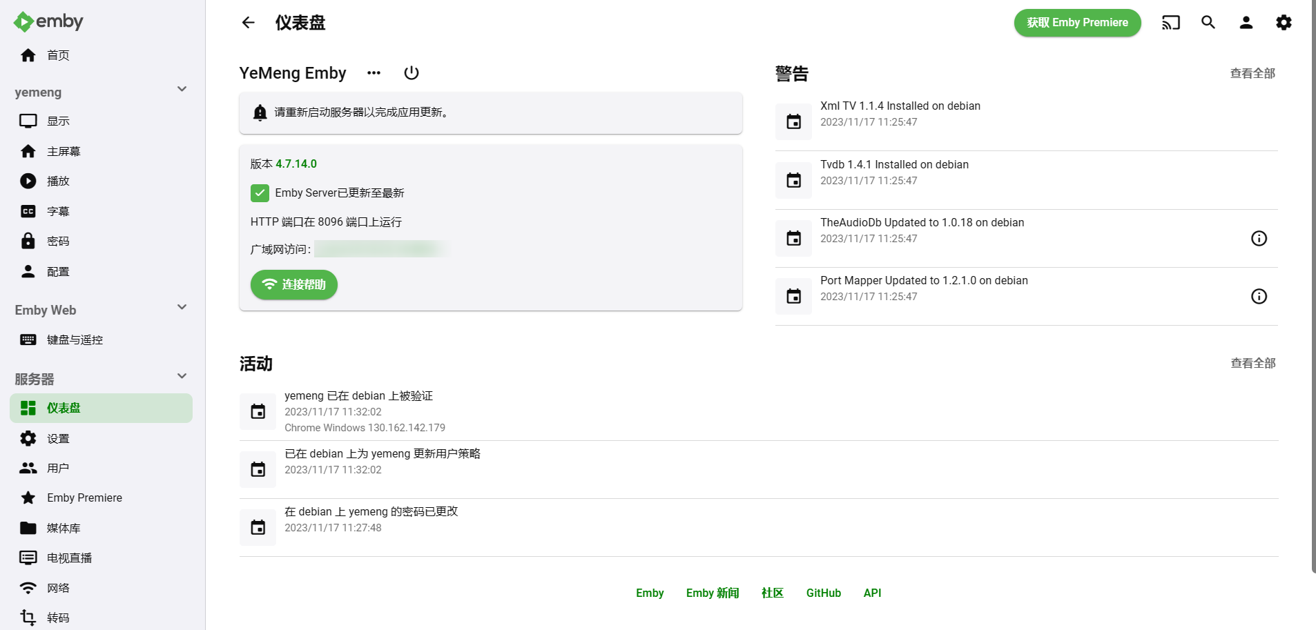Select 字幕 in the sidebar
Image resolution: width=1316 pixels, height=630 pixels.
click(x=58, y=211)
